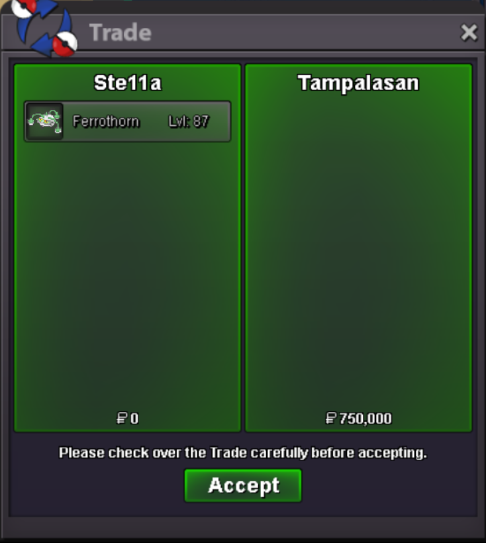Click the lower Pokeball in trade icon
486x543 pixels.
coord(64,44)
